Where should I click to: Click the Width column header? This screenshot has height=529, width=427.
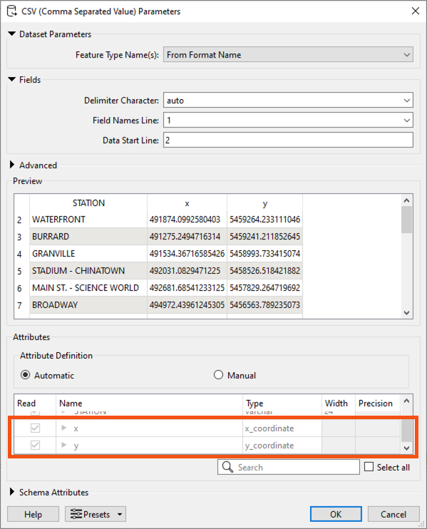339,403
